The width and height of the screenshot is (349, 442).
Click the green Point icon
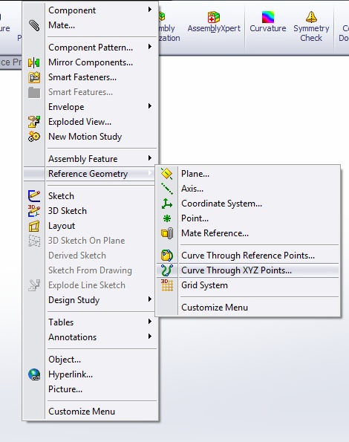click(167, 218)
